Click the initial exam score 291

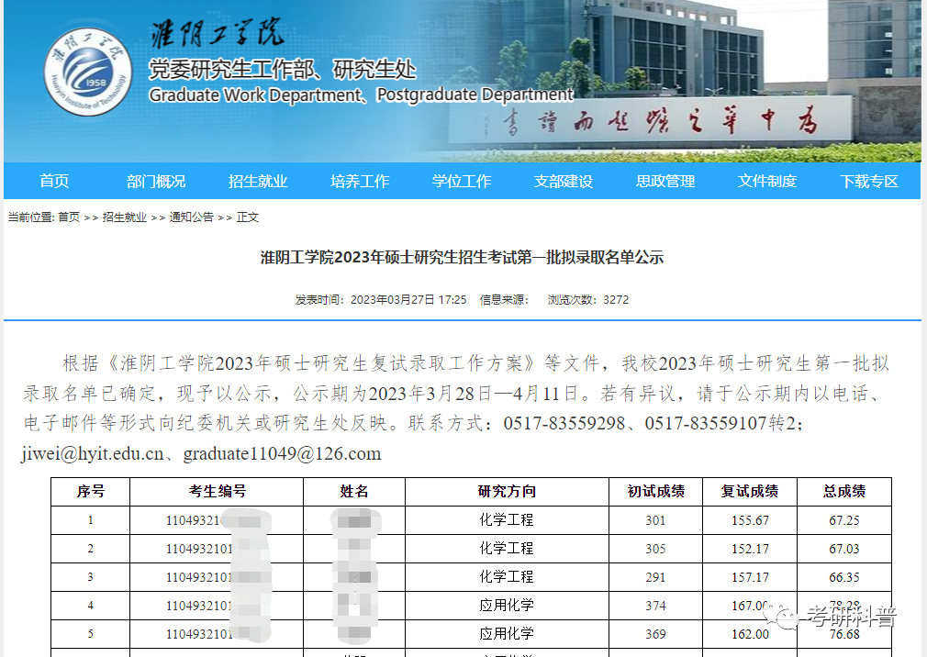tap(655, 577)
